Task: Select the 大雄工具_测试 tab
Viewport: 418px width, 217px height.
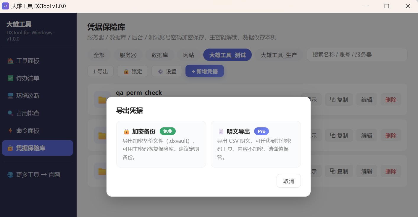Action: tap(227, 55)
